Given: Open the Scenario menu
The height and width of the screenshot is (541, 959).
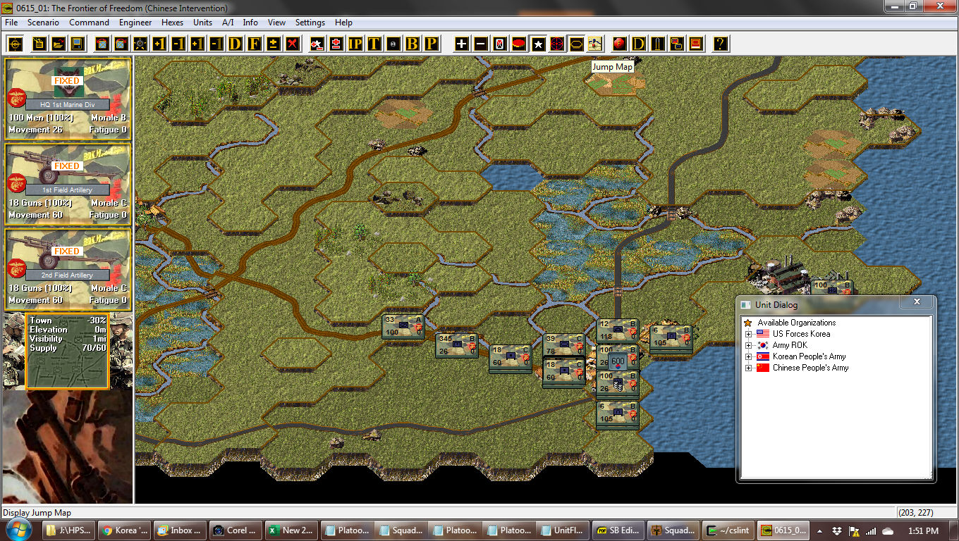Looking at the screenshot, I should [43, 23].
